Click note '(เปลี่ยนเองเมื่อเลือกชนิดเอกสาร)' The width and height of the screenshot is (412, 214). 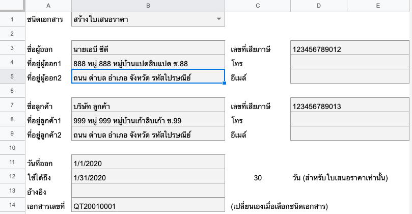click(279, 206)
